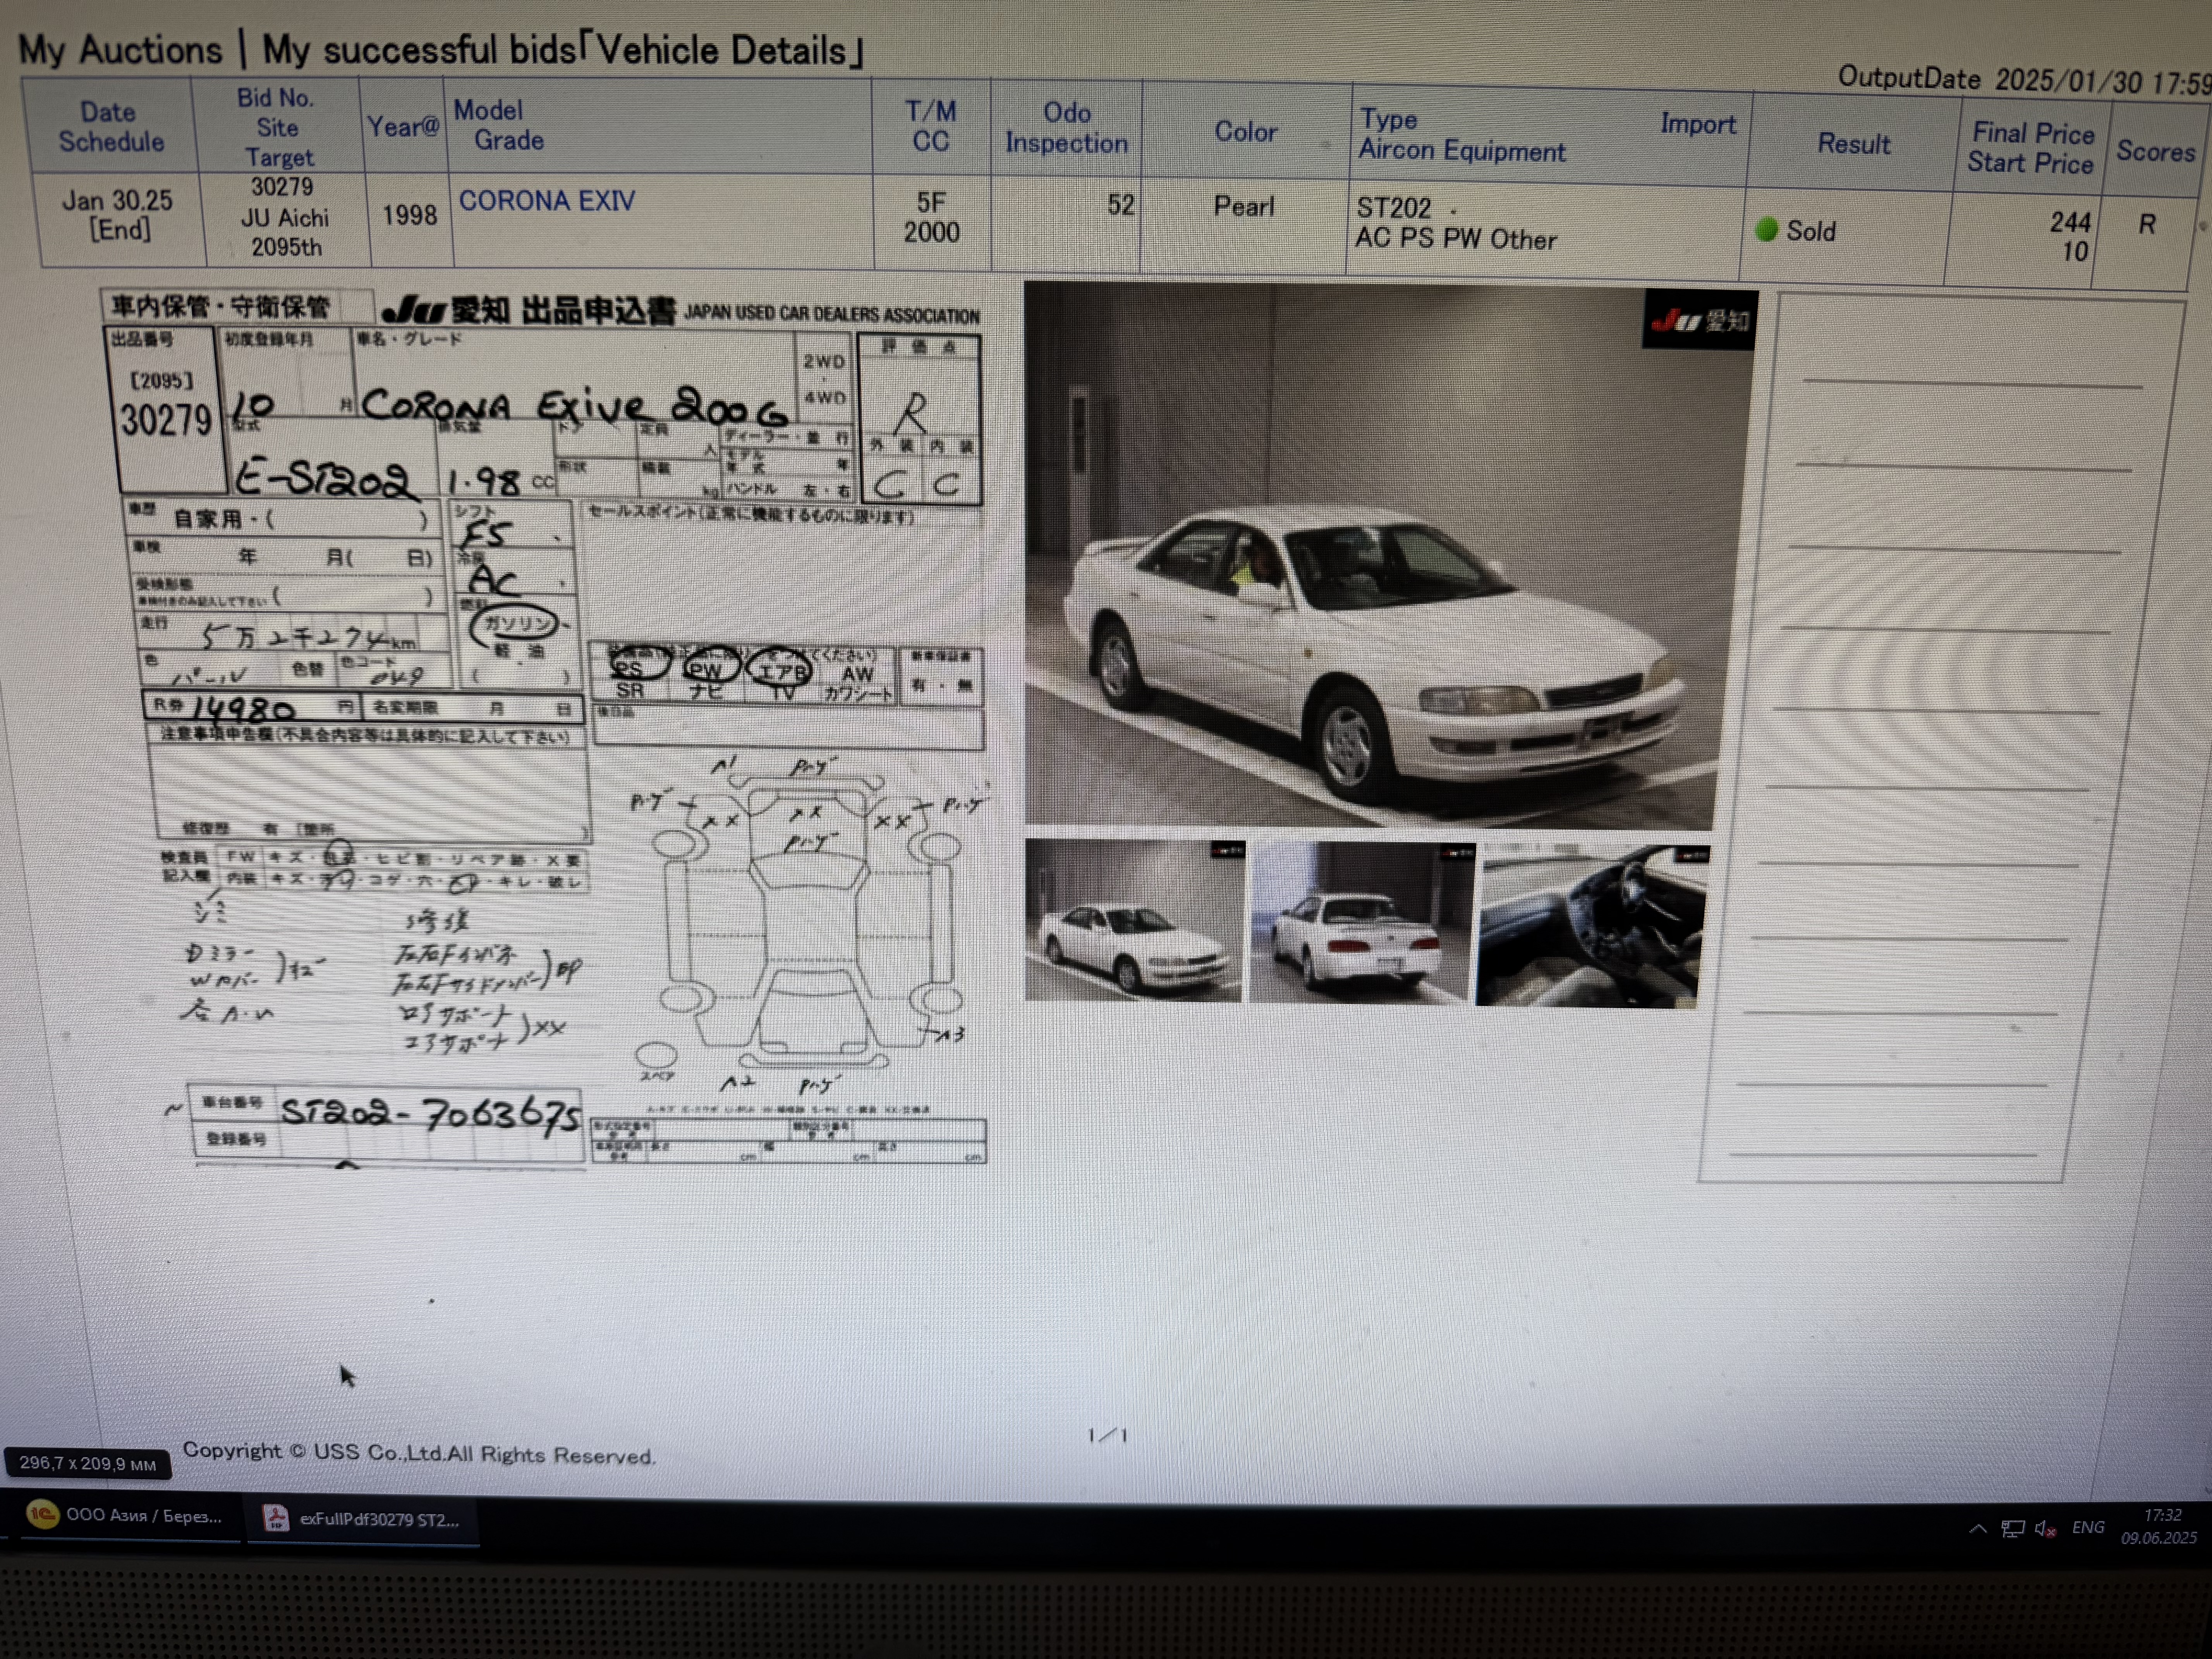Click the muted volume tray icon

tap(2045, 1529)
